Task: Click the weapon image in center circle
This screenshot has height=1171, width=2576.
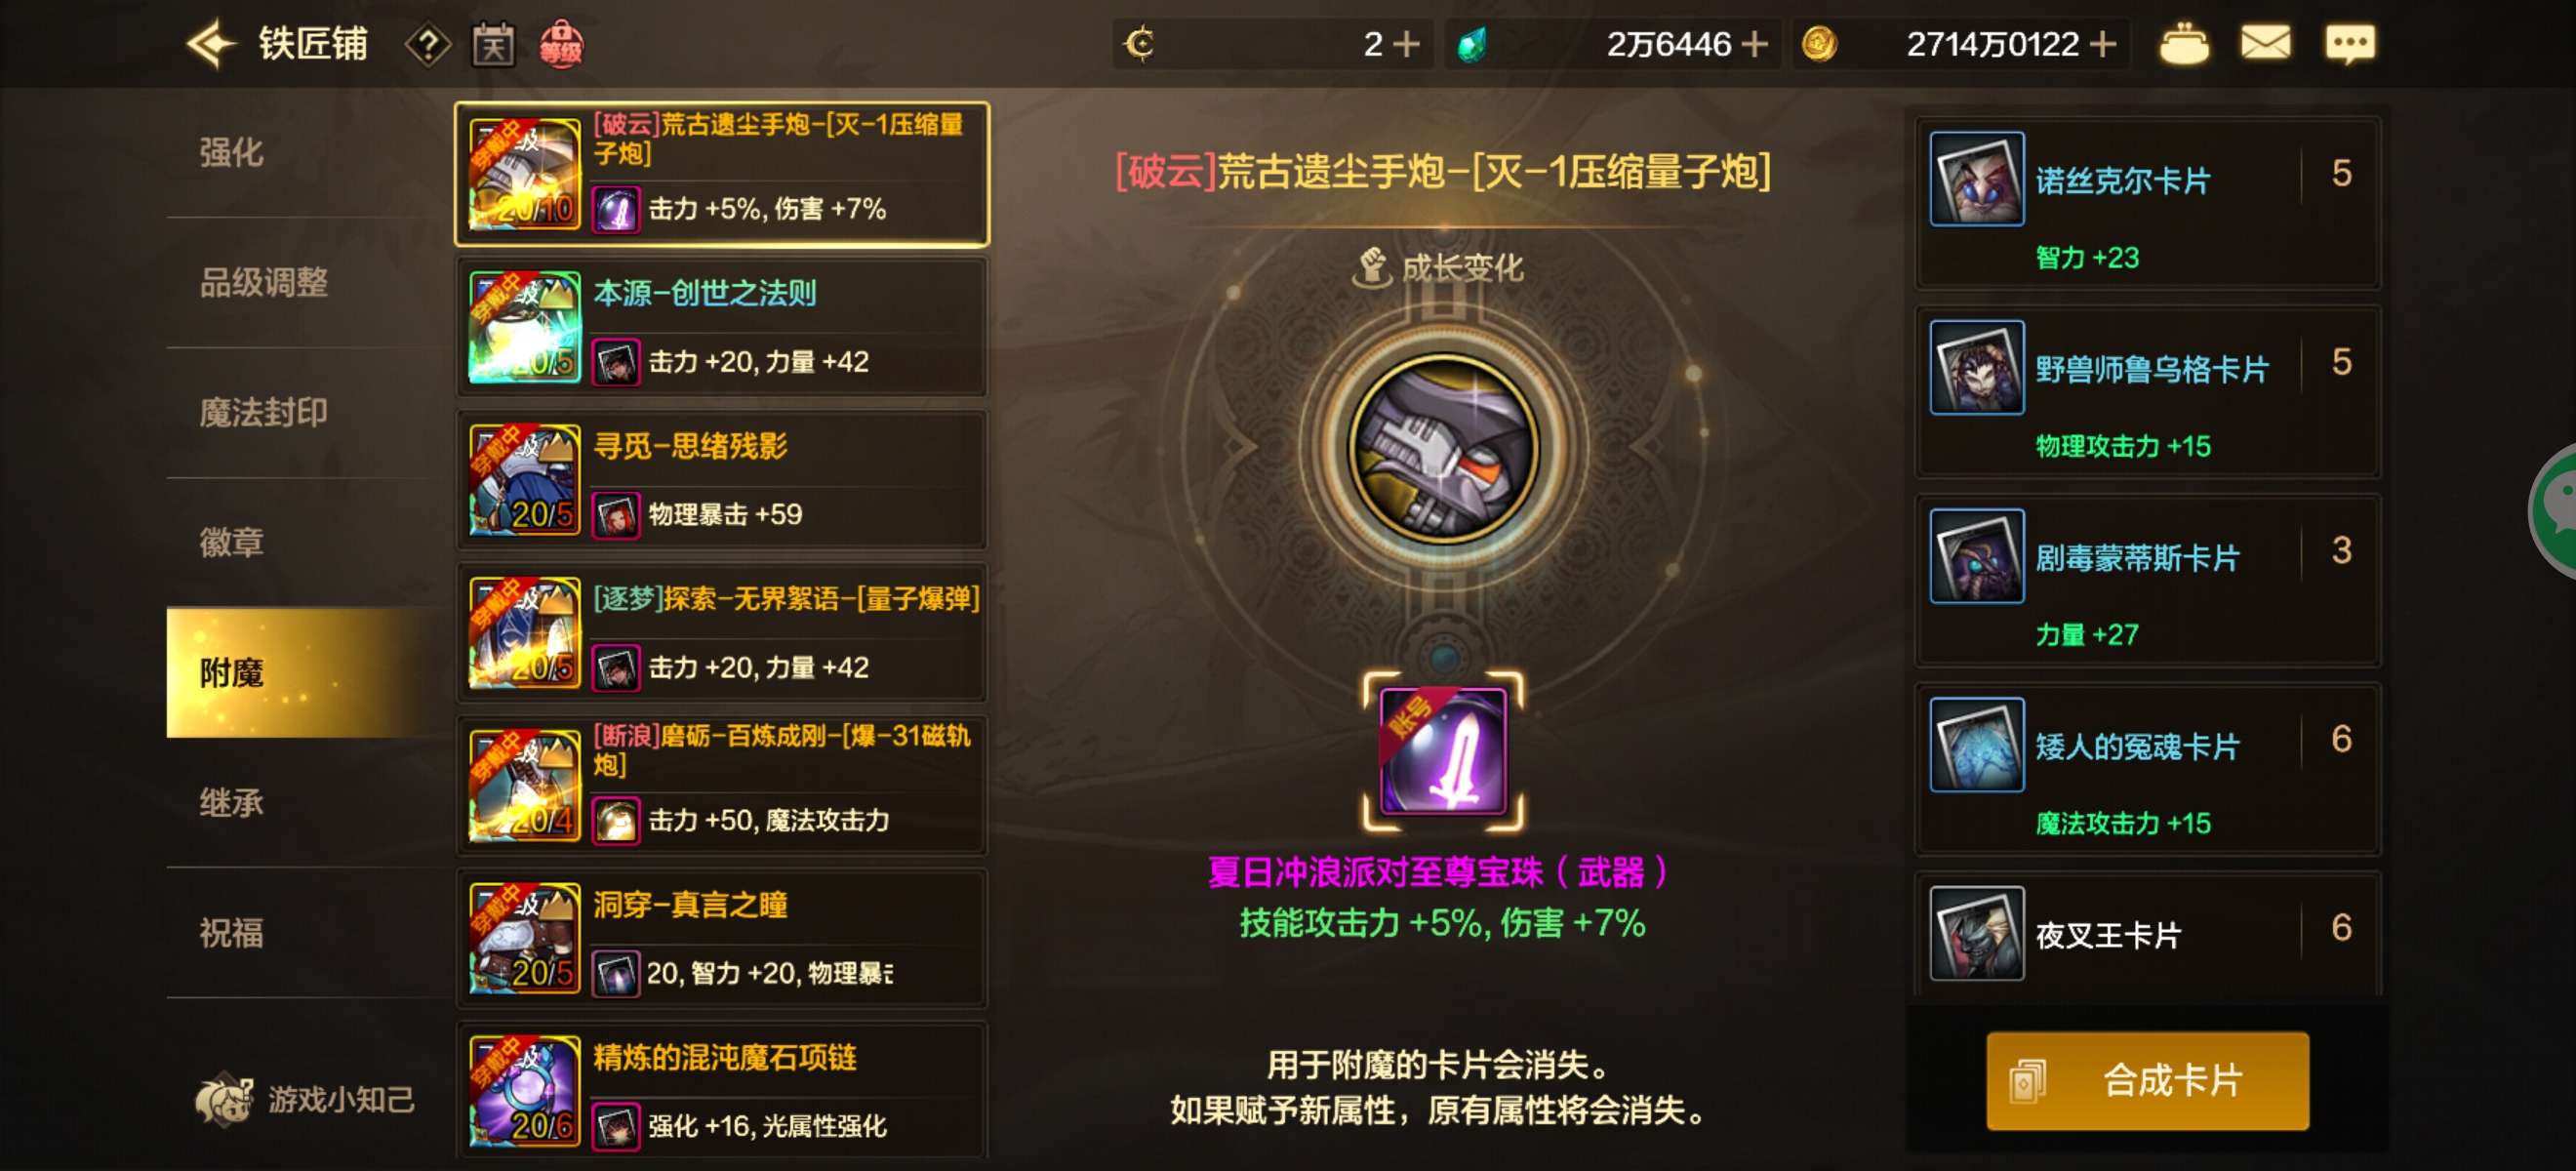Action: point(1443,447)
